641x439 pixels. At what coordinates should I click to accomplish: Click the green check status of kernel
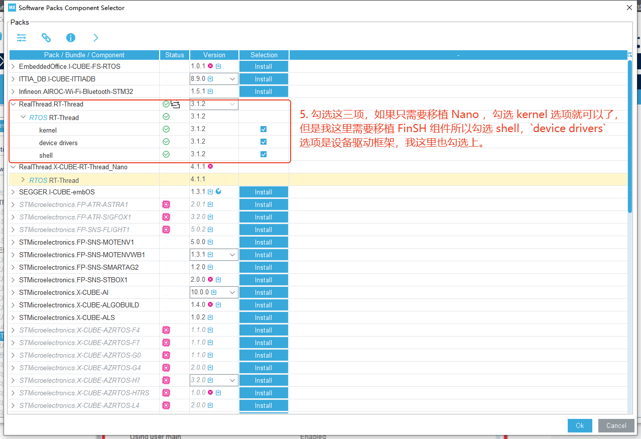166,129
